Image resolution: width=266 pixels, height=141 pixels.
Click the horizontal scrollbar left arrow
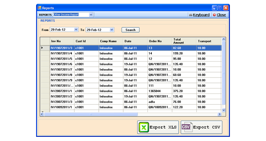coord(42,114)
